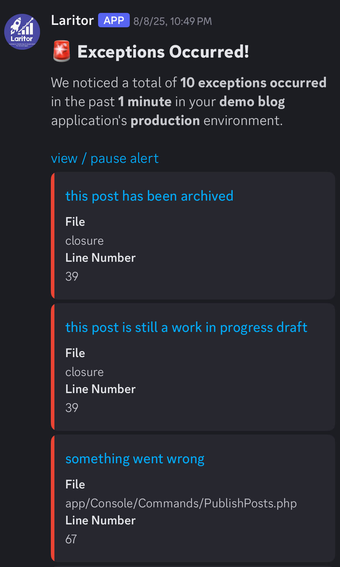
Task: Click line number 67 value
Action: 71,539
